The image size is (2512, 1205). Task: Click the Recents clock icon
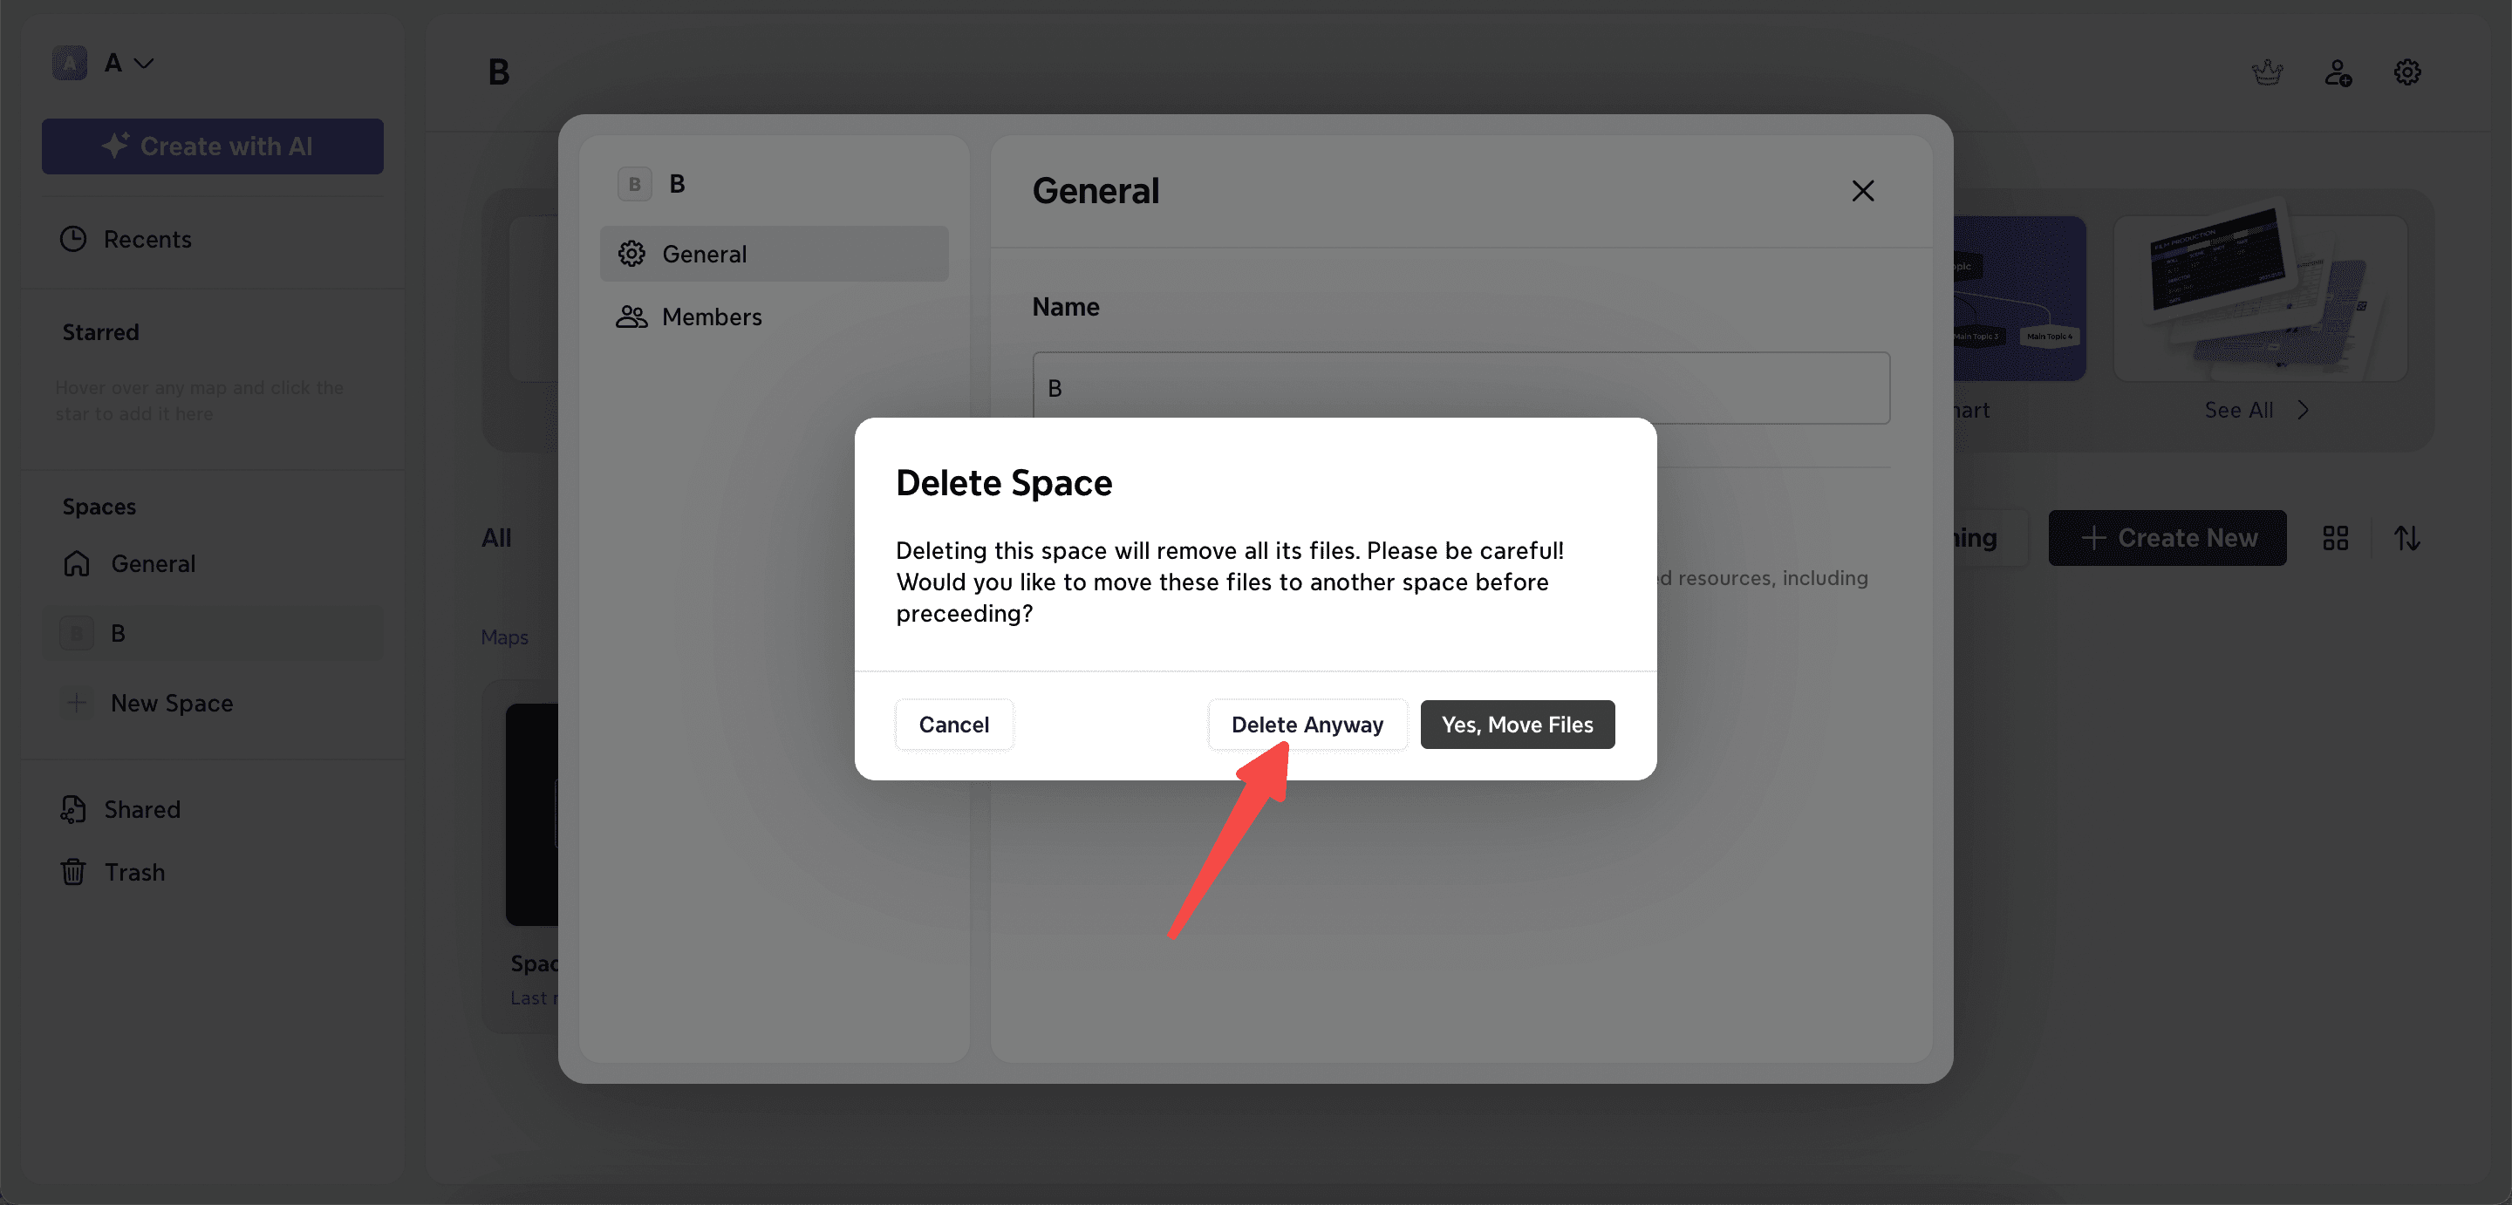73,239
